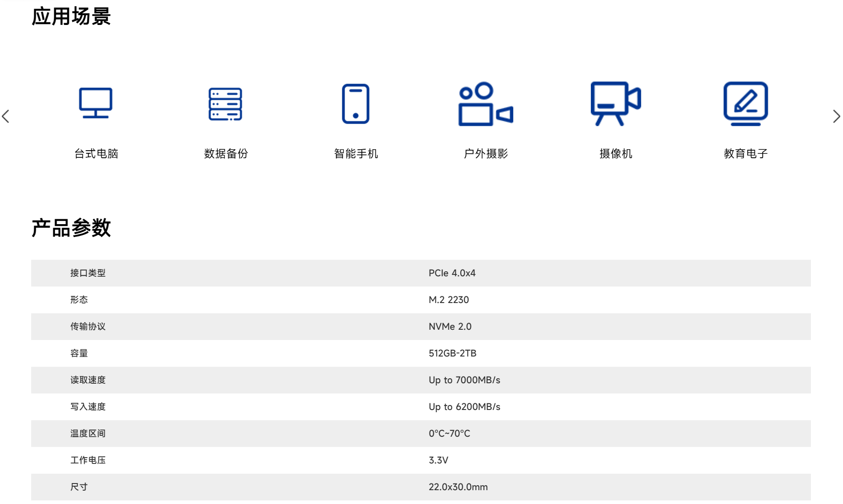The height and width of the screenshot is (504, 843).
Task: Open the 智能手机 scenario text
Action: tap(356, 154)
